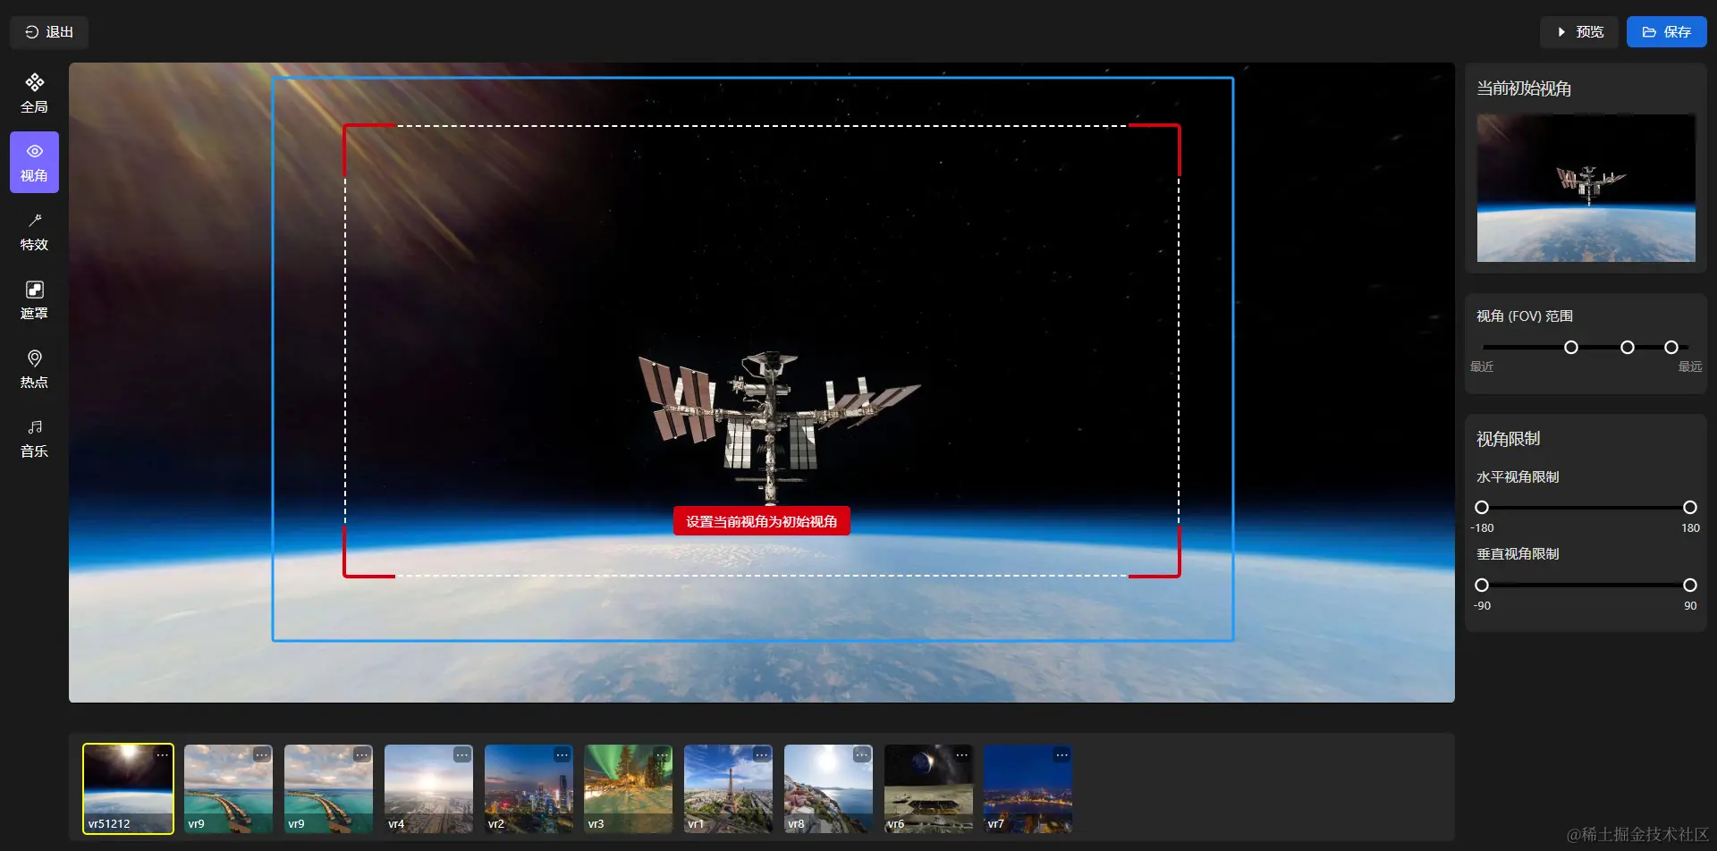Open the more menu on vr4 thumbnail

[x=461, y=755]
